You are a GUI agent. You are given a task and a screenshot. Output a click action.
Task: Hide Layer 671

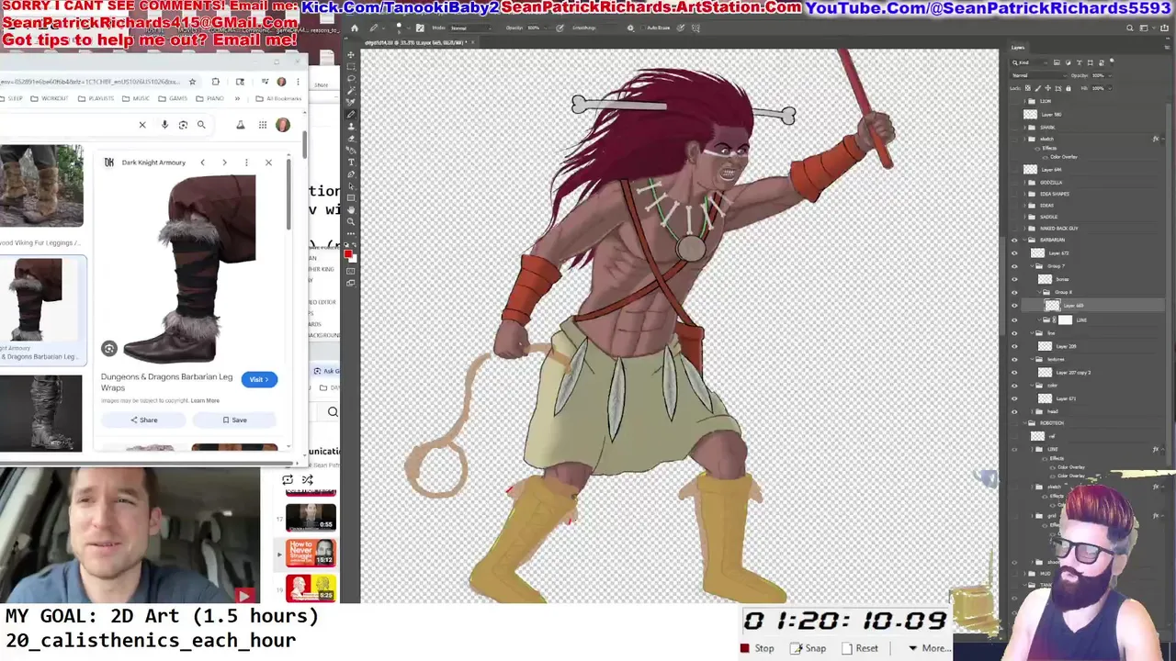pyautogui.click(x=1014, y=398)
